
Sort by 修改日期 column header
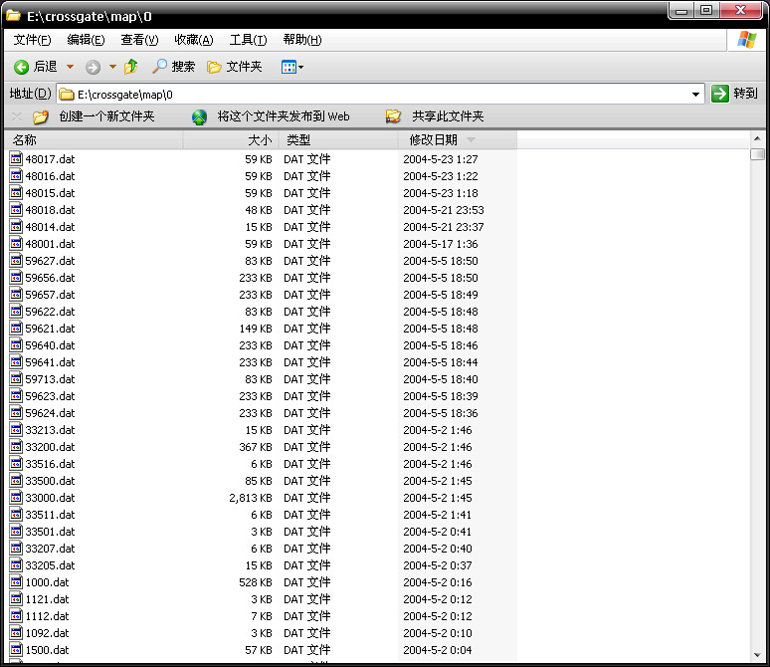[x=434, y=140]
